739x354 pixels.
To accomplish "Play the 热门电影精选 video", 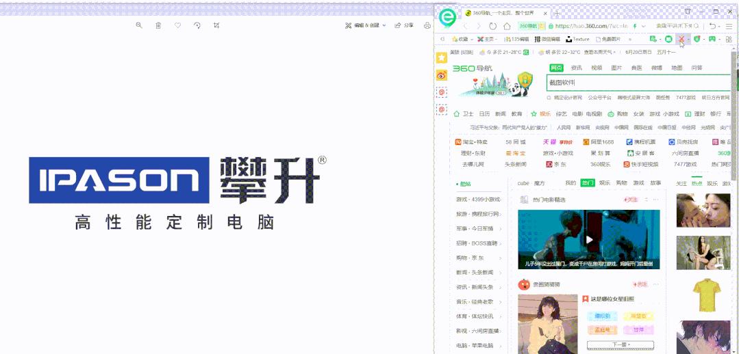I will tap(589, 240).
